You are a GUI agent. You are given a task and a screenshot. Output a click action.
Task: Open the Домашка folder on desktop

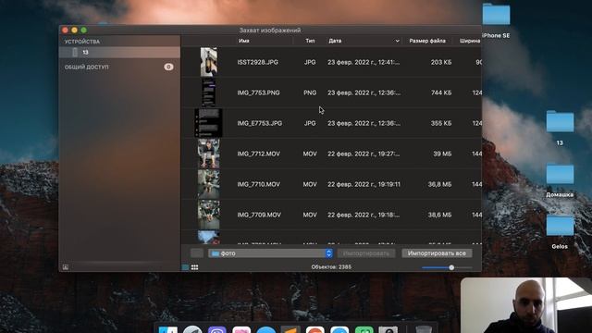560,174
